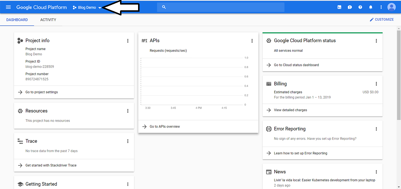Go to project settings link
Viewport: 401px width, 189px height.
(x=42, y=92)
